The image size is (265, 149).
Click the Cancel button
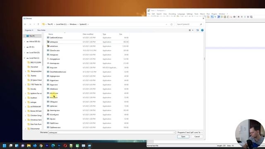tap(197, 137)
